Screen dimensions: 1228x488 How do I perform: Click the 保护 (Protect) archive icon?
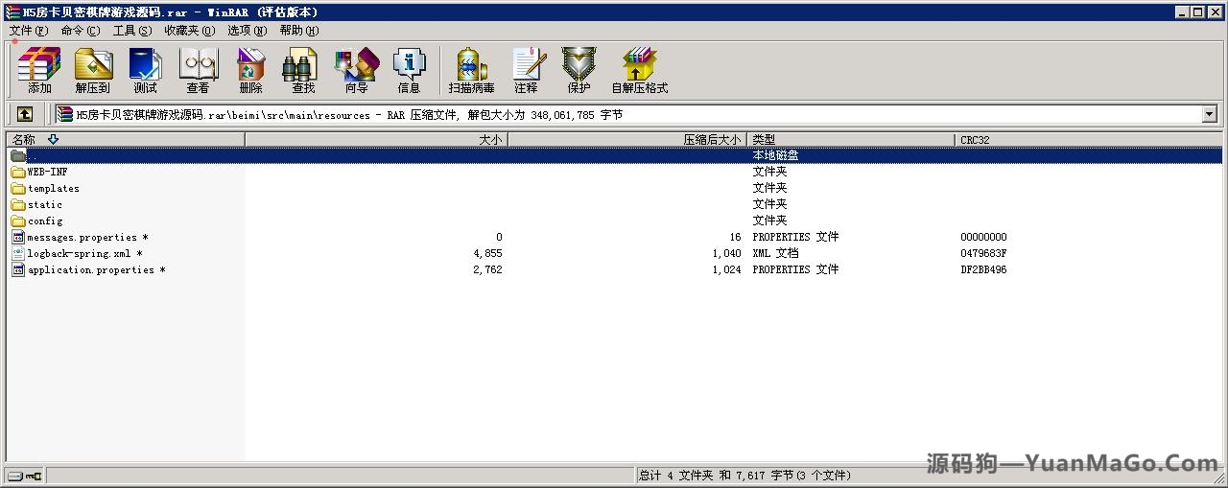tap(579, 70)
